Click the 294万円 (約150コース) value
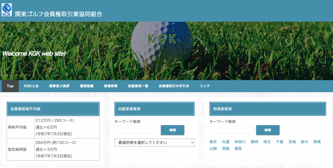 point(56,143)
